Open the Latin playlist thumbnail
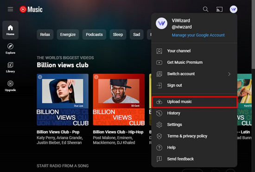255x172 pixels. [244, 100]
